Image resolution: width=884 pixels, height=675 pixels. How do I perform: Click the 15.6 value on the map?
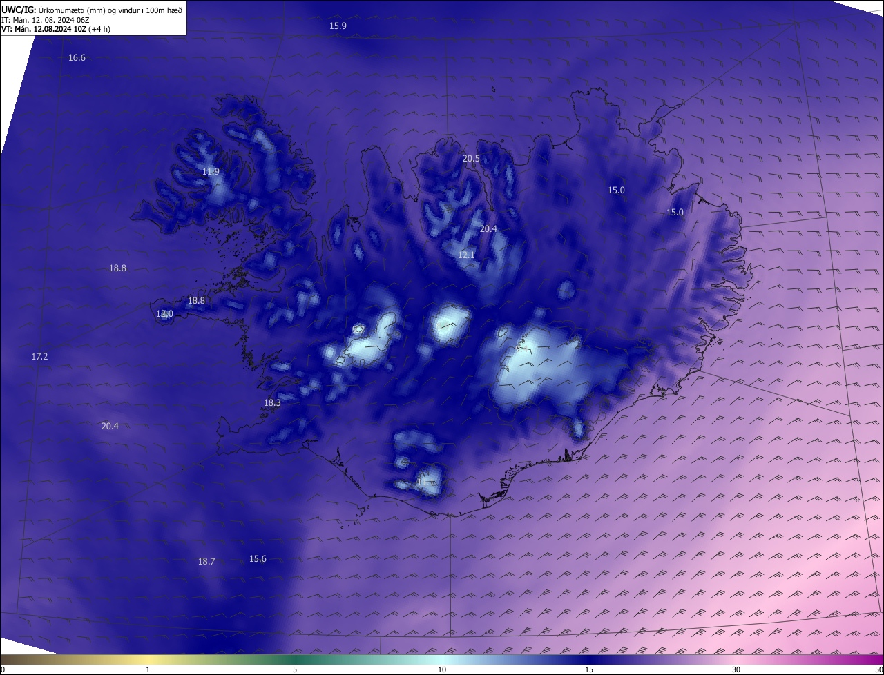point(258,559)
